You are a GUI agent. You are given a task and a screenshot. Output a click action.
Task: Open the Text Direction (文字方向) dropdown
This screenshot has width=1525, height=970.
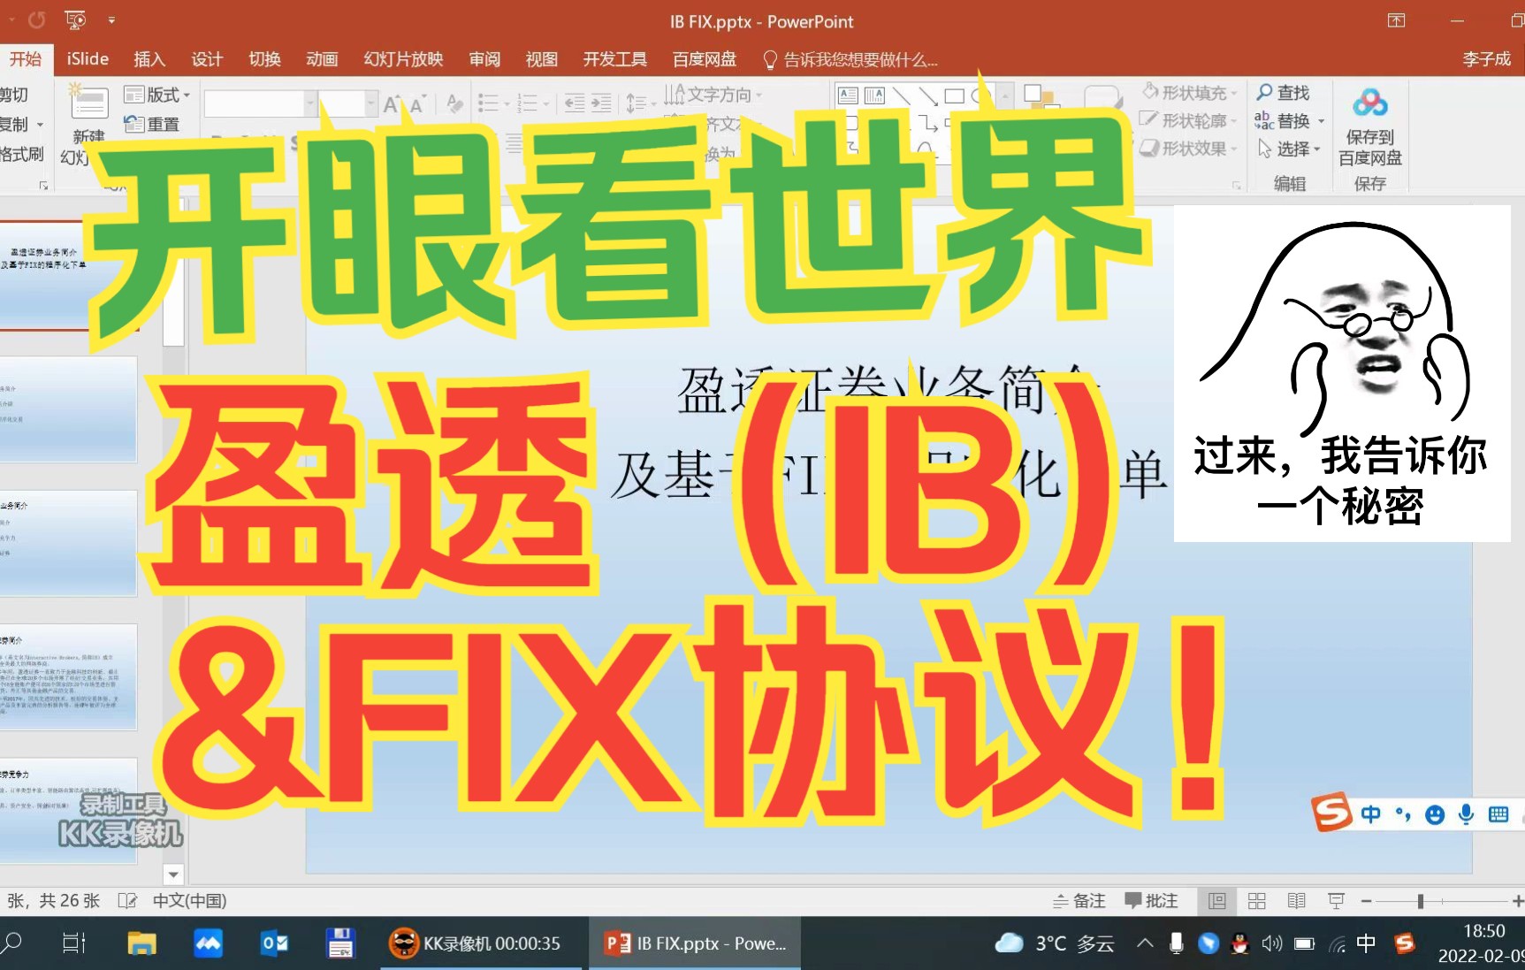coord(713,94)
